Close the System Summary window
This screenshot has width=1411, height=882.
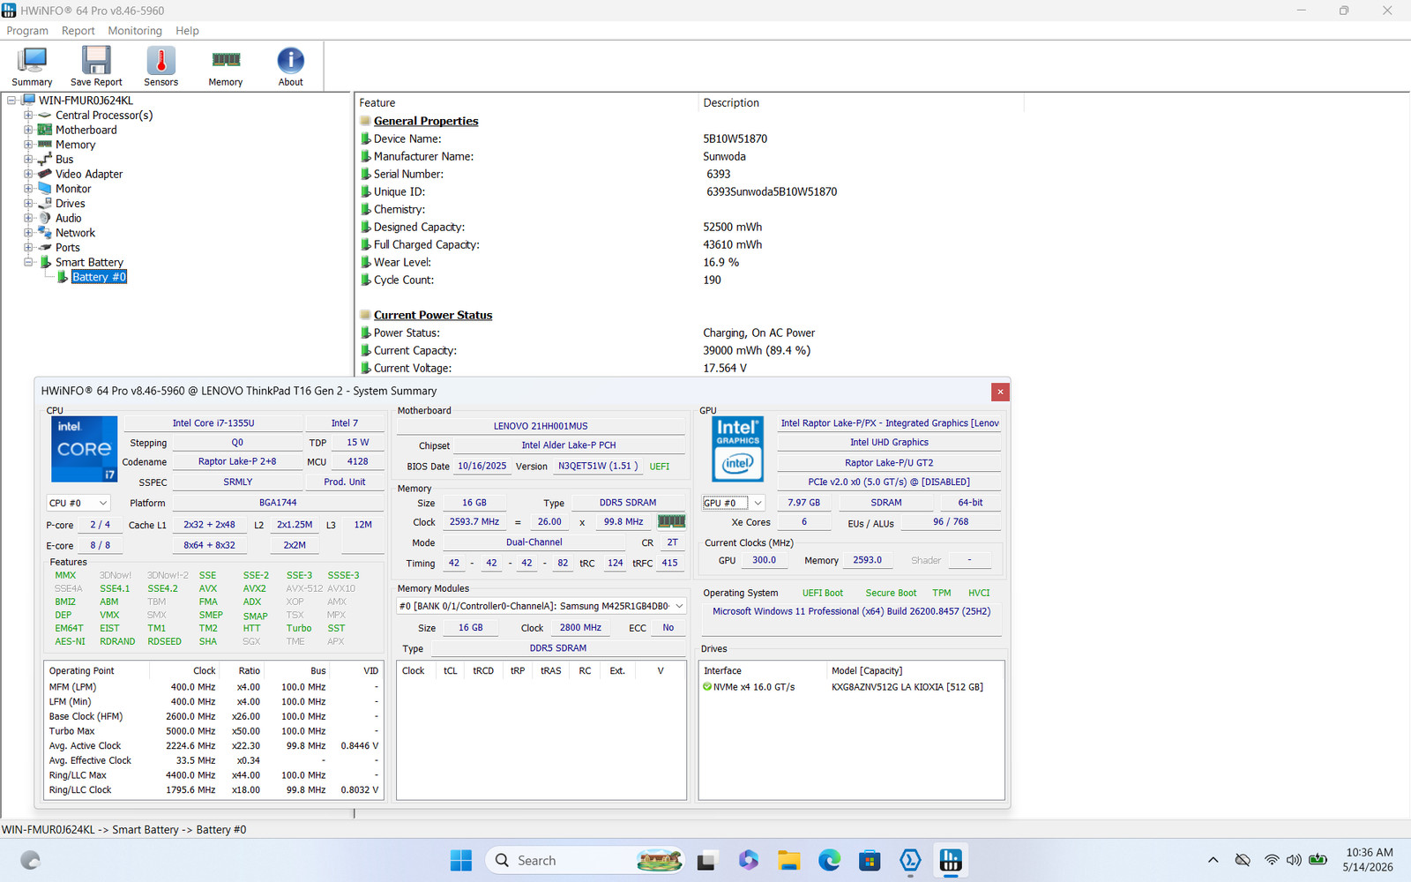point(1000,392)
